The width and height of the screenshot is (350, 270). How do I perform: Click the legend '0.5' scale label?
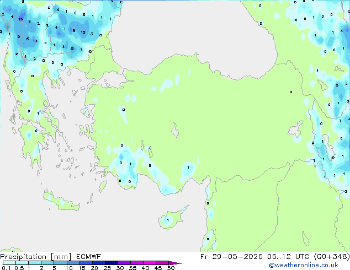point(19,268)
